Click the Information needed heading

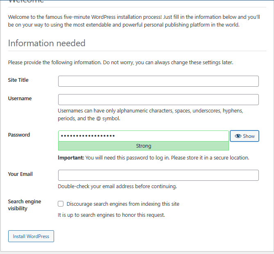click(47, 43)
